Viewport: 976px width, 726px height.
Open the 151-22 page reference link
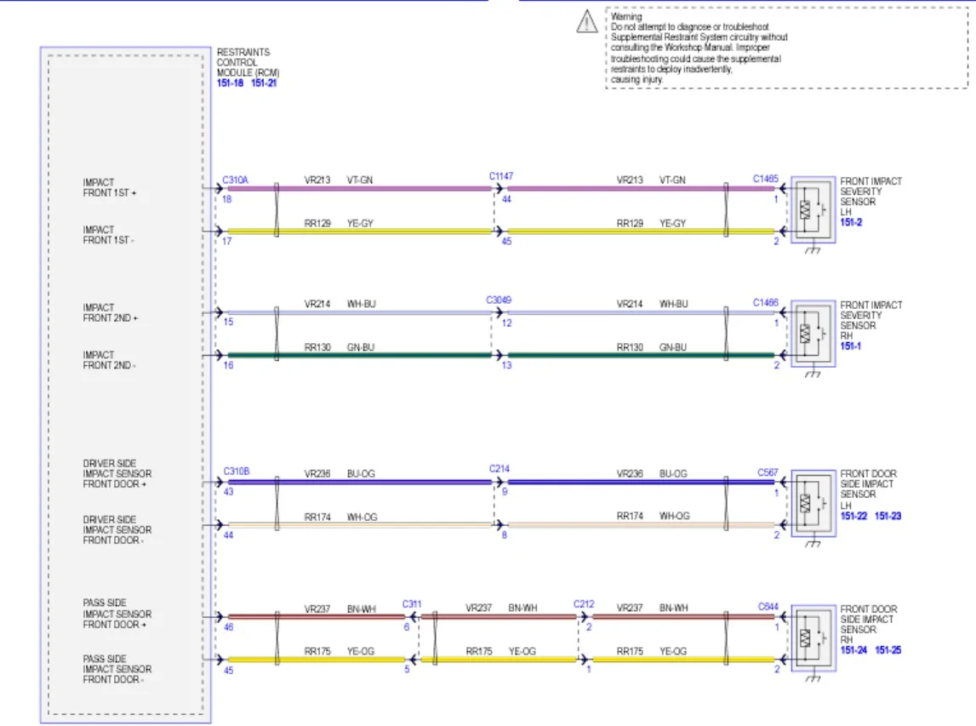tap(853, 516)
